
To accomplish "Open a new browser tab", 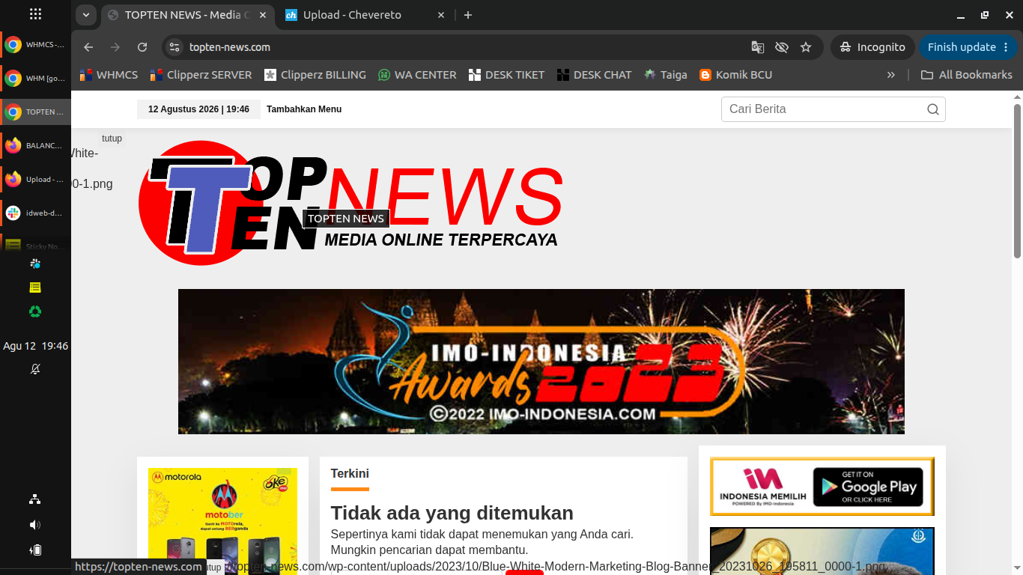I will pos(468,15).
